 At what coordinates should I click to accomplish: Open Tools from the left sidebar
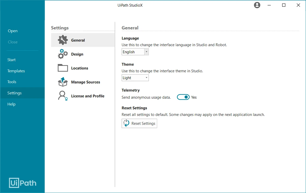12,82
